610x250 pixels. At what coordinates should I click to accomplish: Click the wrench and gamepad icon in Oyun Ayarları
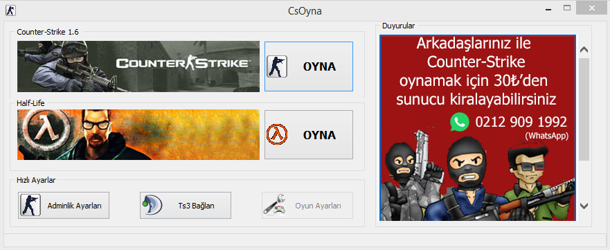tap(274, 205)
